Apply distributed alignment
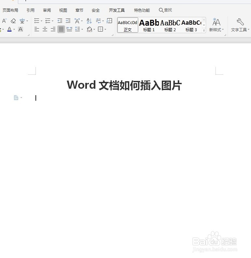This screenshot has width=251, height=258. coord(69,29)
